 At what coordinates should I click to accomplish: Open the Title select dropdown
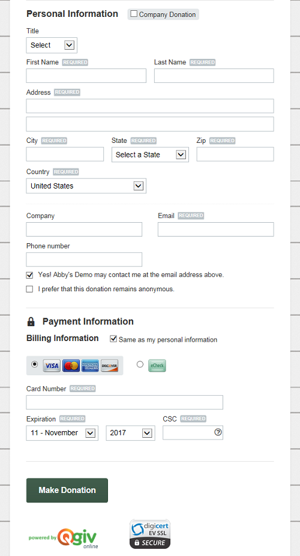click(x=52, y=45)
